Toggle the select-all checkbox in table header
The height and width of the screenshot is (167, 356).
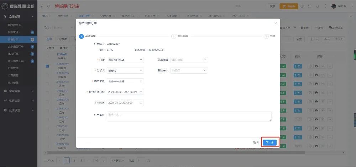click(x=47, y=56)
